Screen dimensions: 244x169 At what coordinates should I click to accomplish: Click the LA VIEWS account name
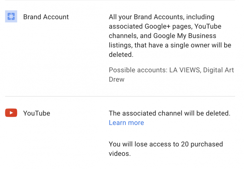tap(184, 70)
